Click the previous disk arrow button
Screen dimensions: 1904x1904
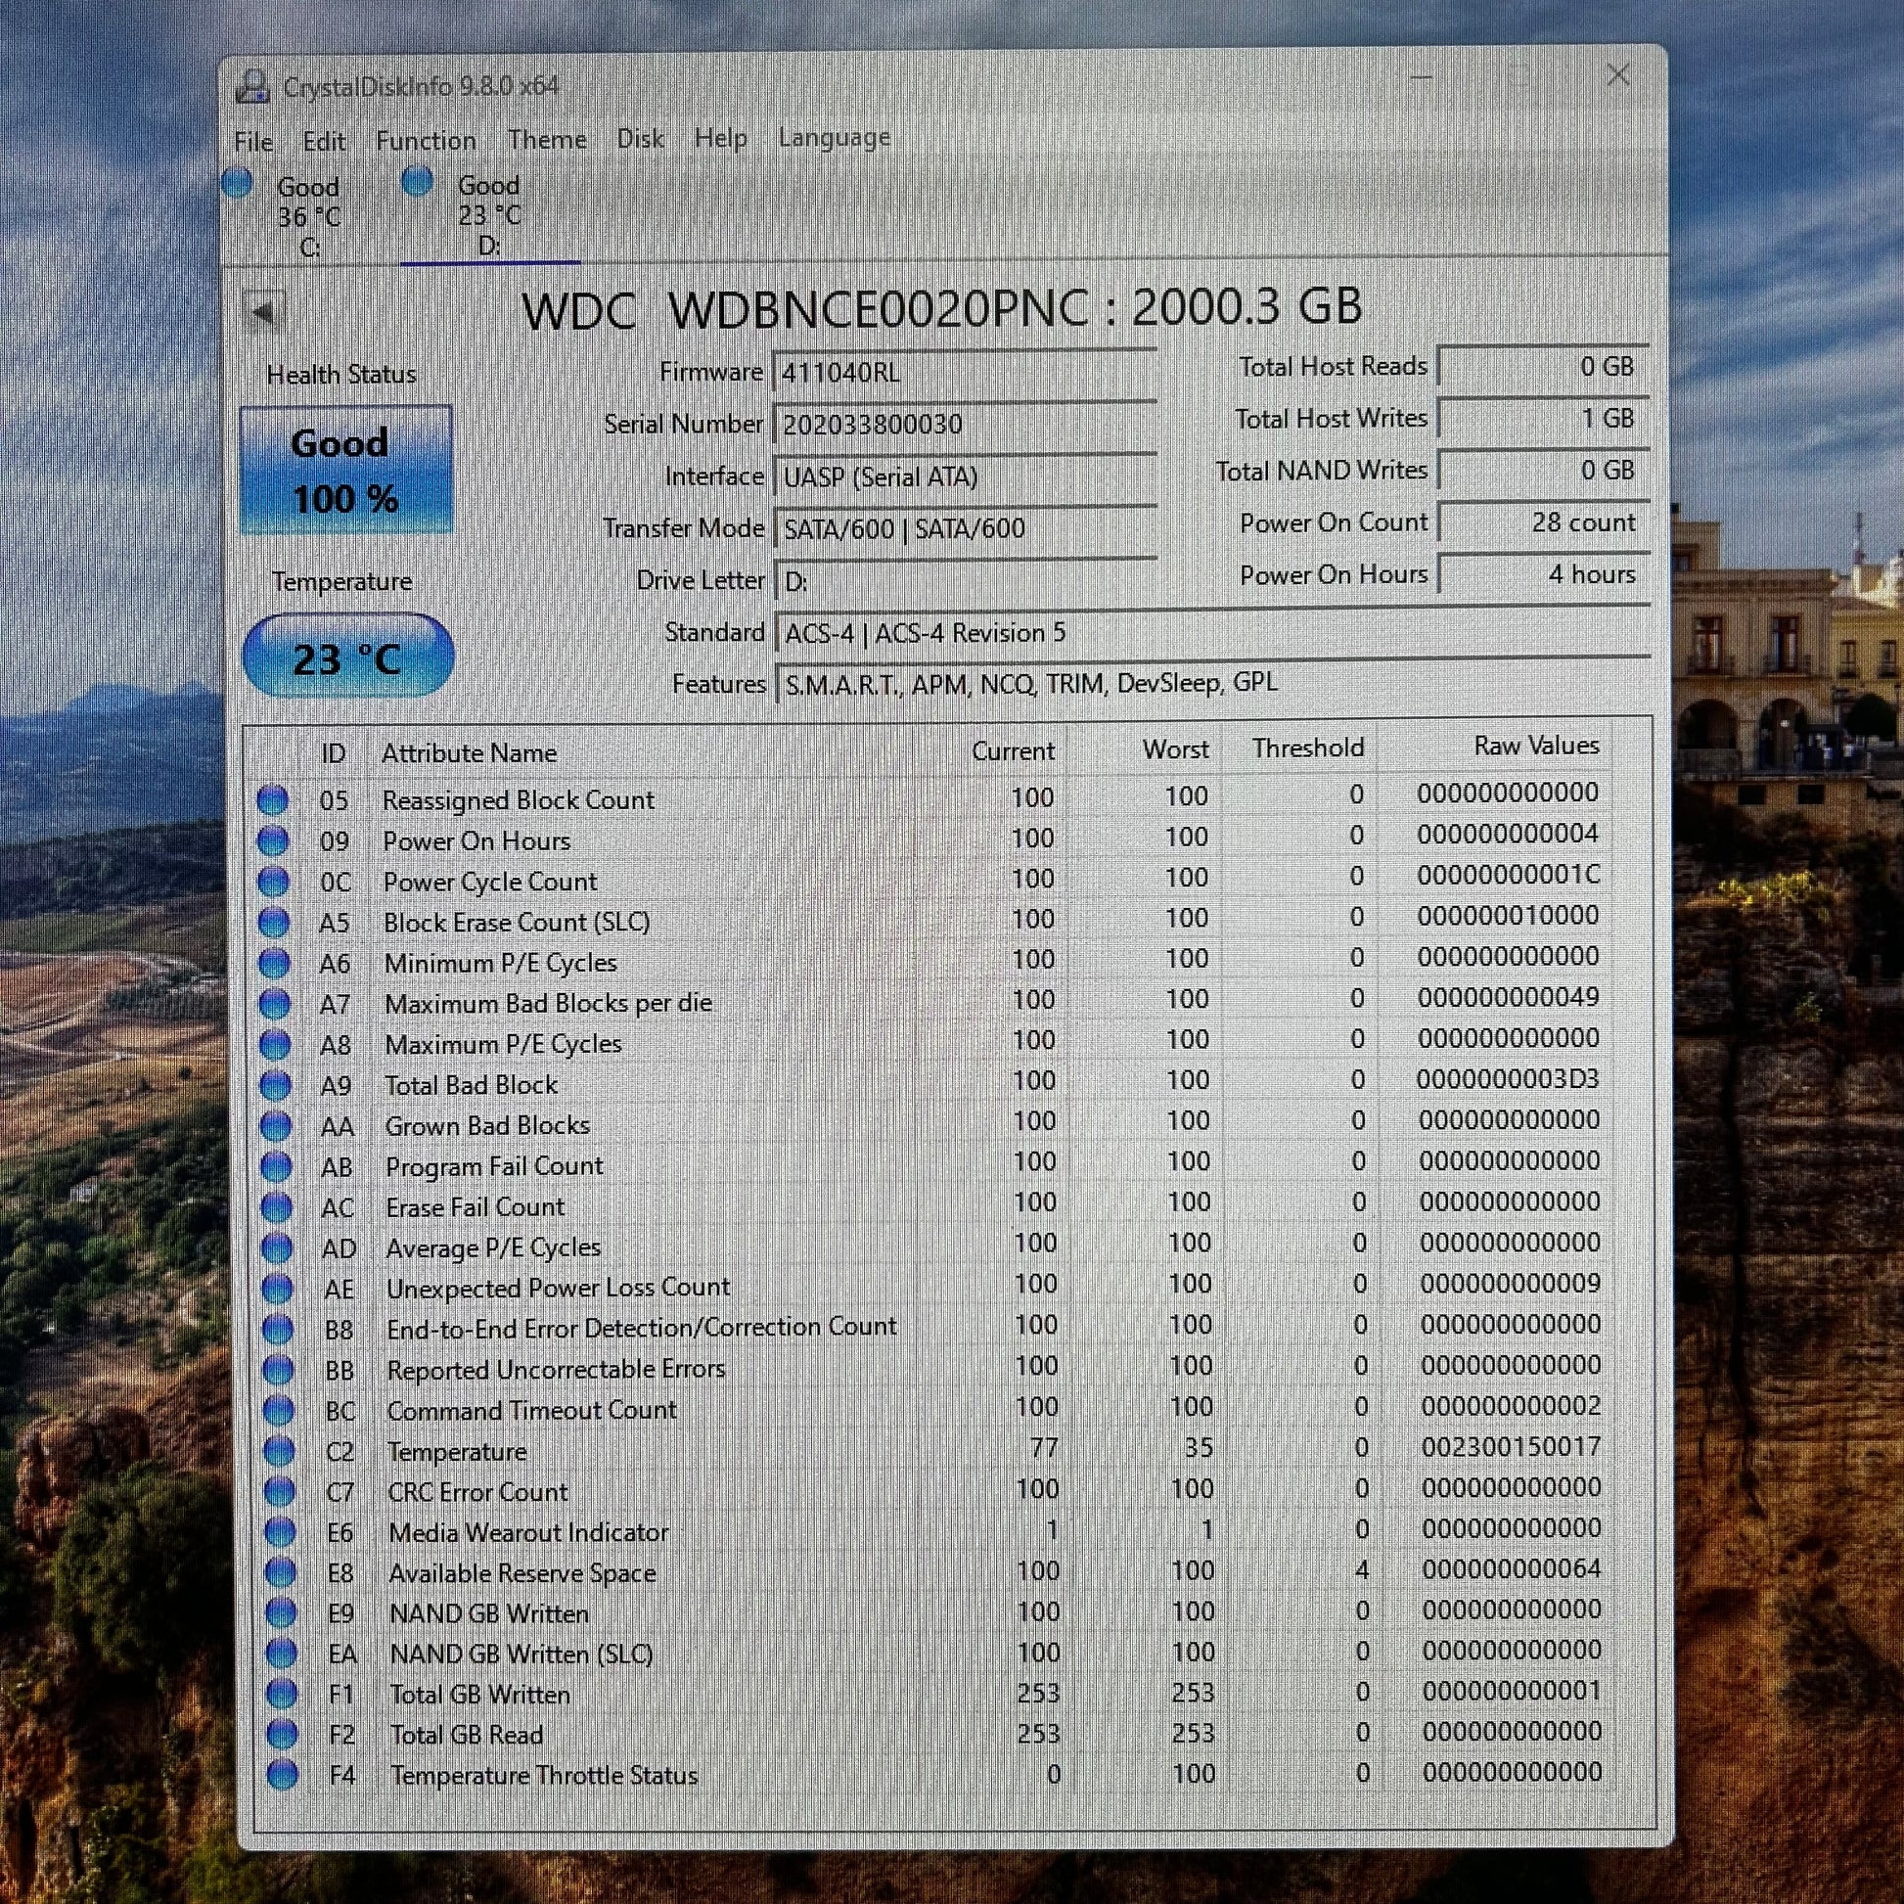coord(263,313)
